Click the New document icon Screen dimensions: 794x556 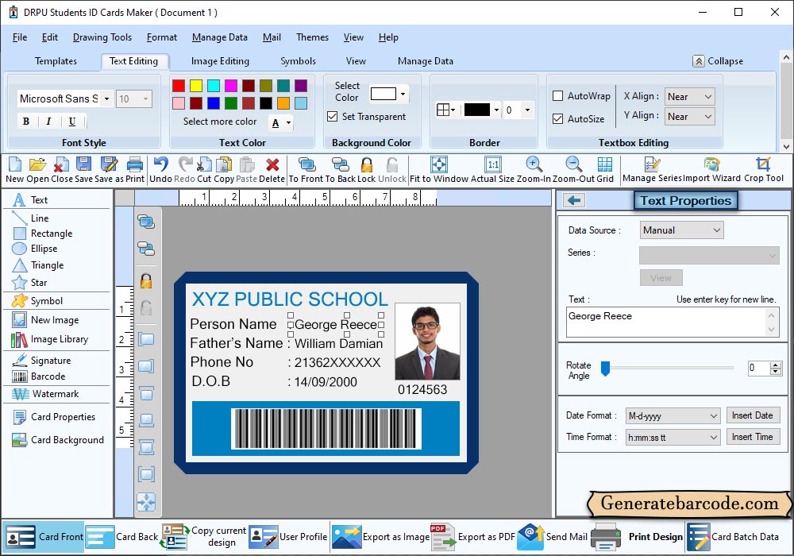coord(14,170)
